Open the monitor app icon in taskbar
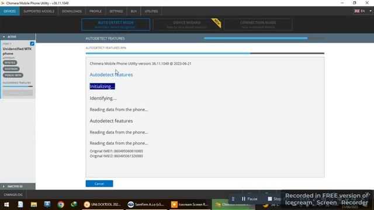 (47, 205)
